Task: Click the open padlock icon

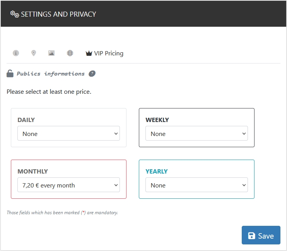Action: coord(10,74)
